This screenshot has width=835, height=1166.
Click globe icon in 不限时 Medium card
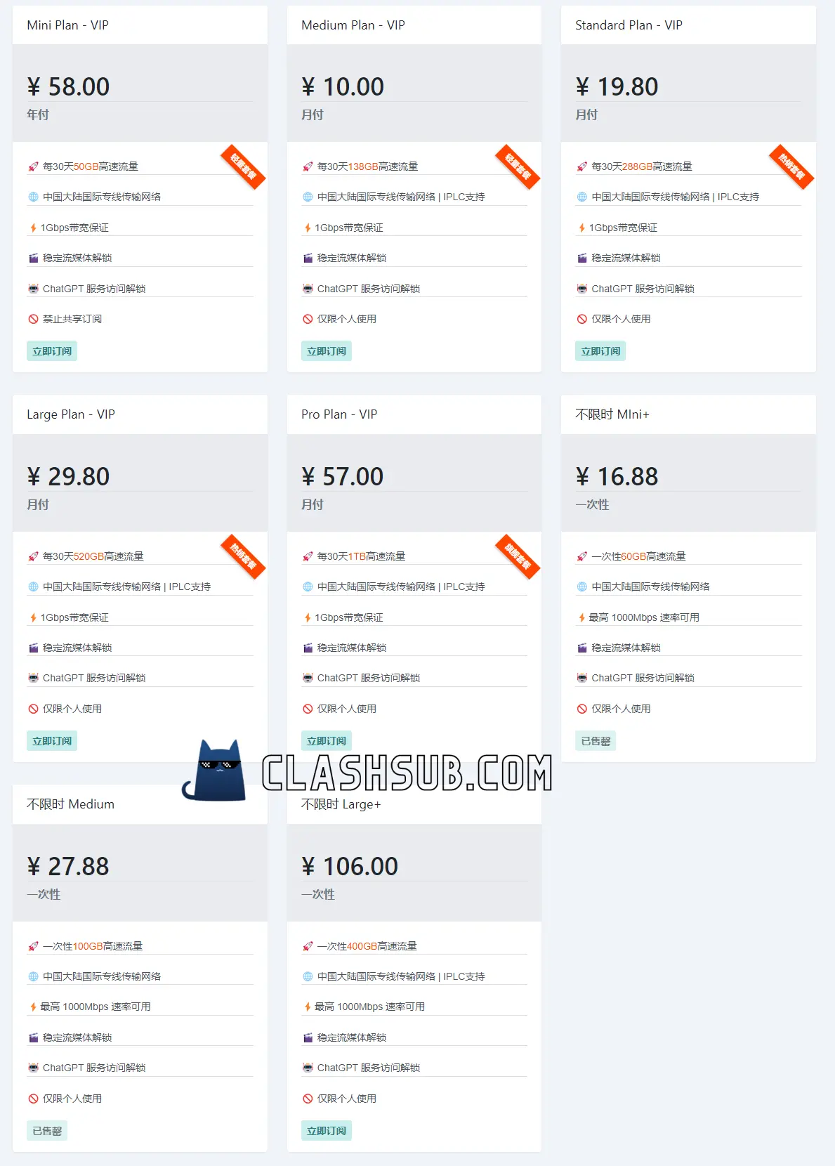[33, 976]
